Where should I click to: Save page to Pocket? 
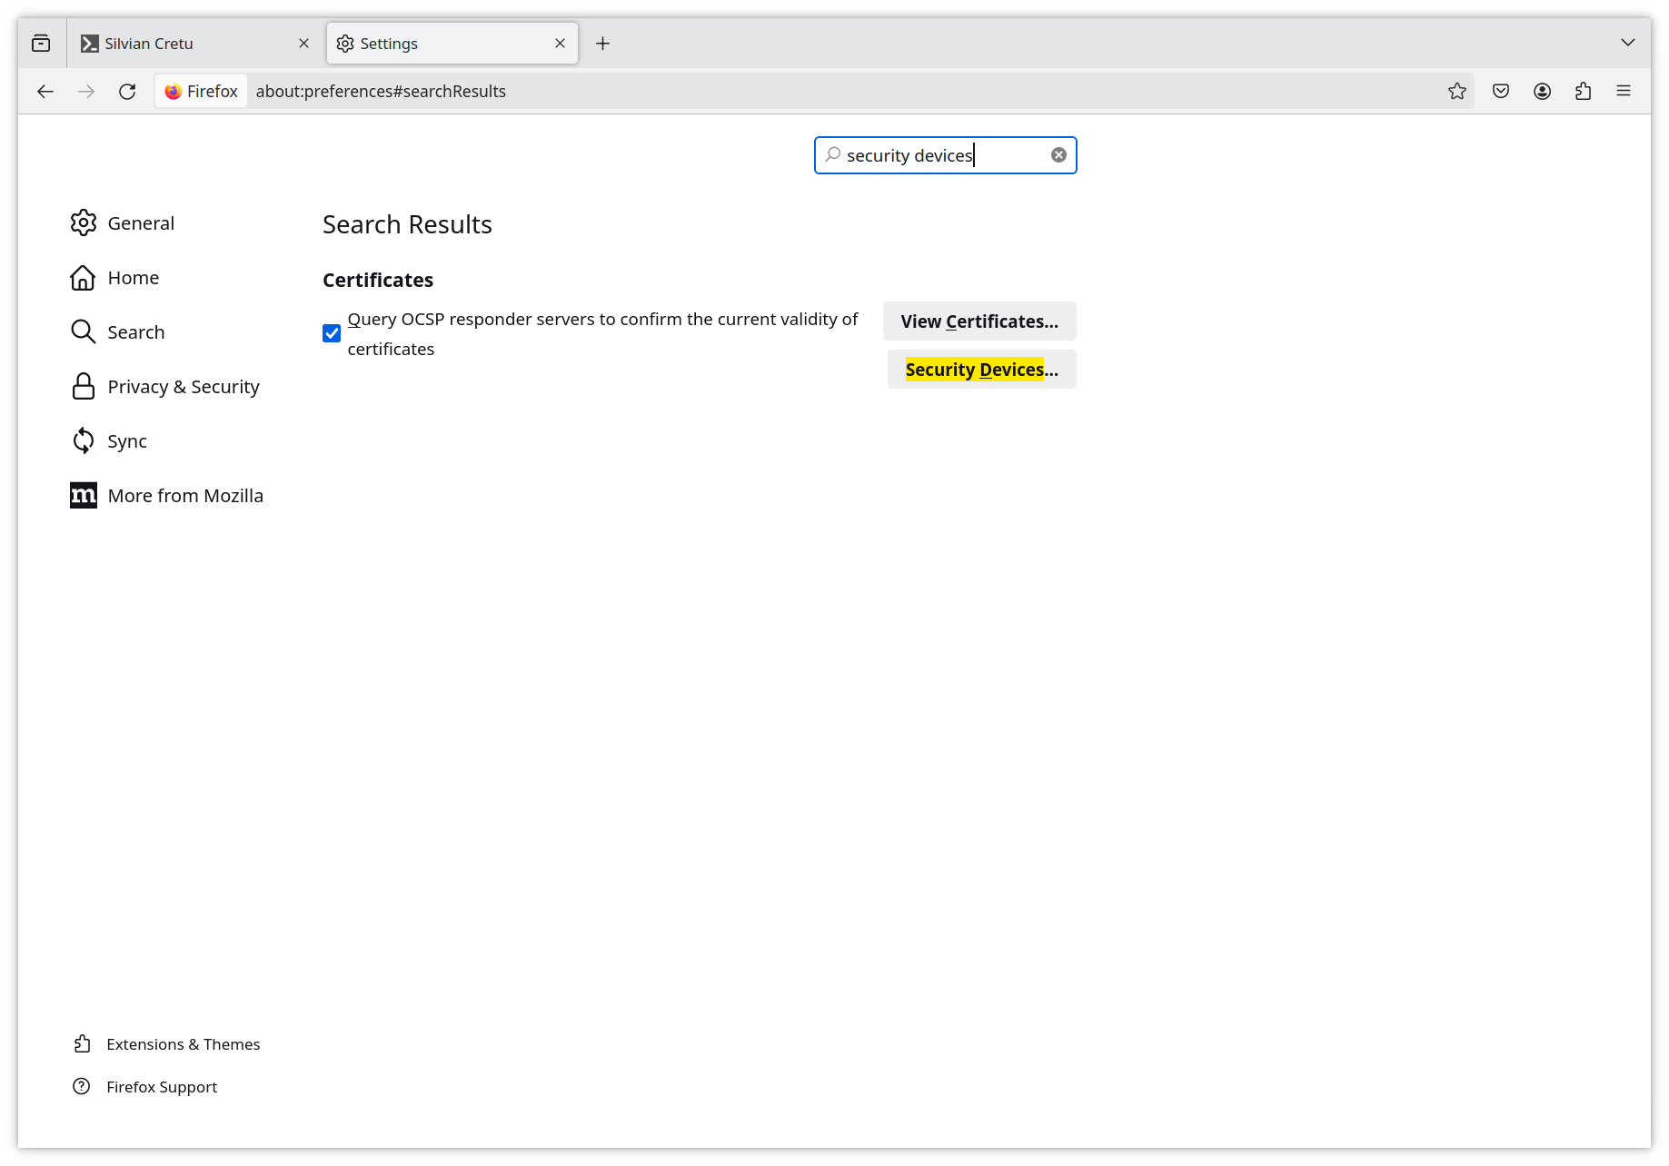click(x=1500, y=91)
